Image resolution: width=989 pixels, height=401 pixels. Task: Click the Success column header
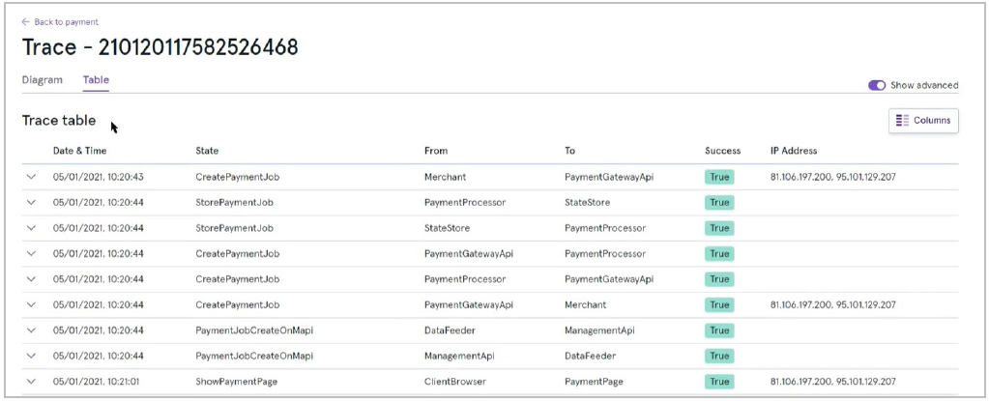[x=723, y=151]
